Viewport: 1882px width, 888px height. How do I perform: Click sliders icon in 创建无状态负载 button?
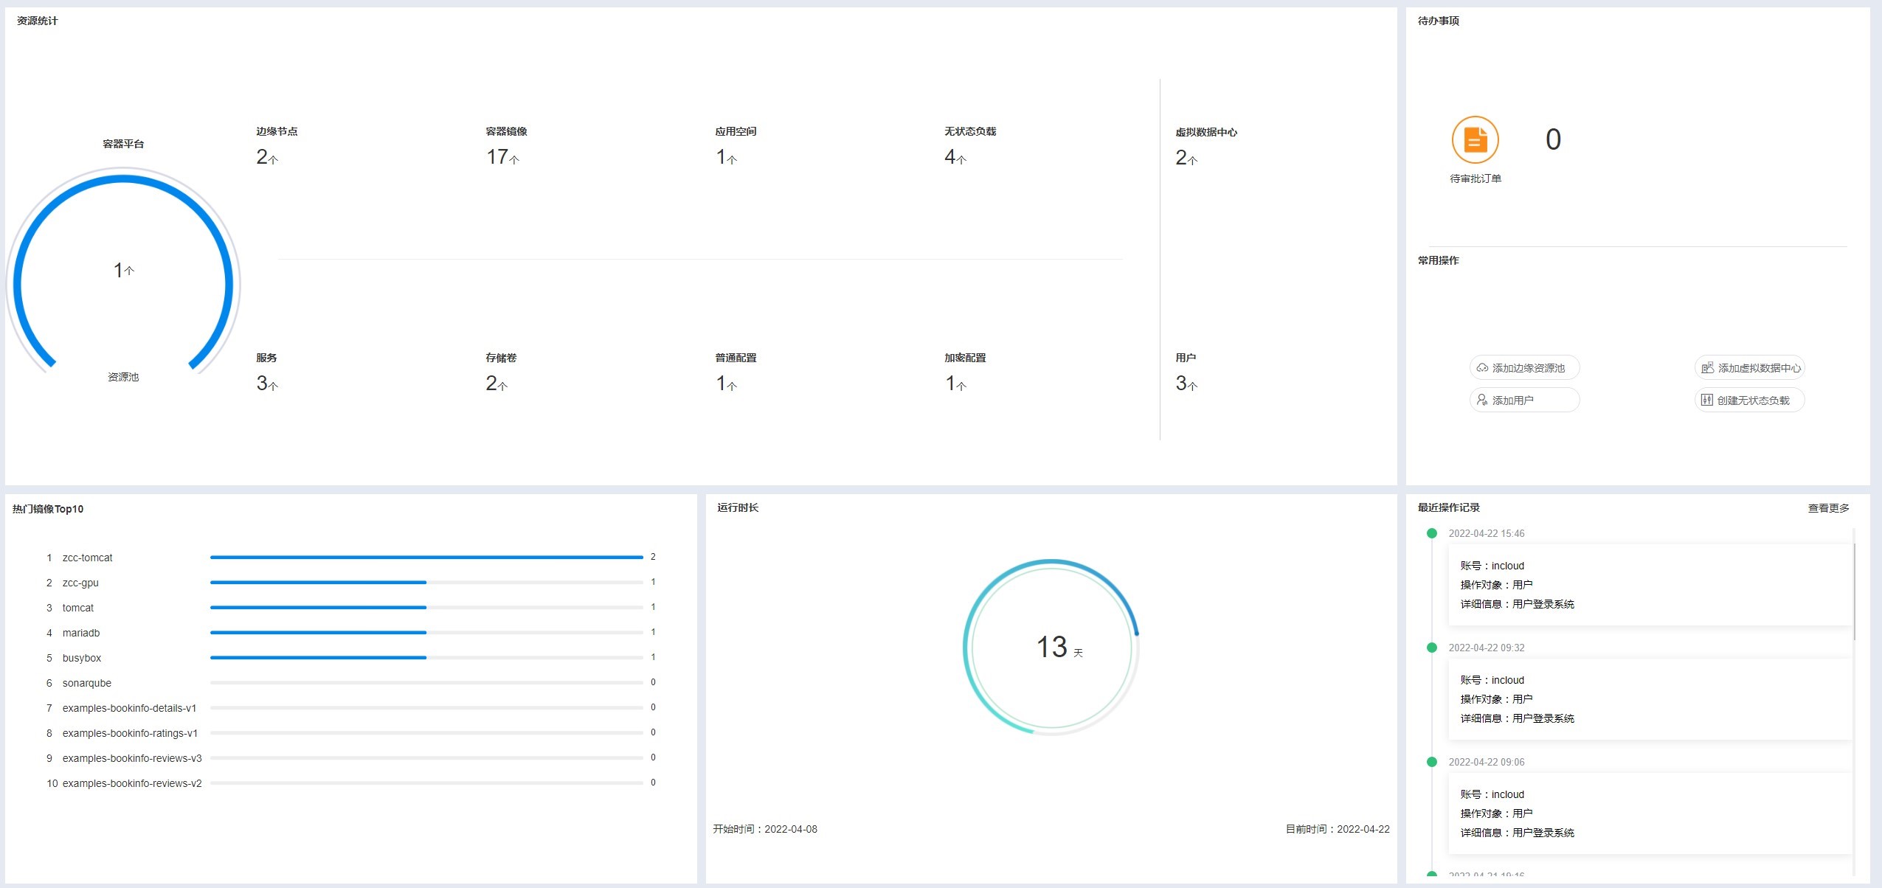(1706, 400)
